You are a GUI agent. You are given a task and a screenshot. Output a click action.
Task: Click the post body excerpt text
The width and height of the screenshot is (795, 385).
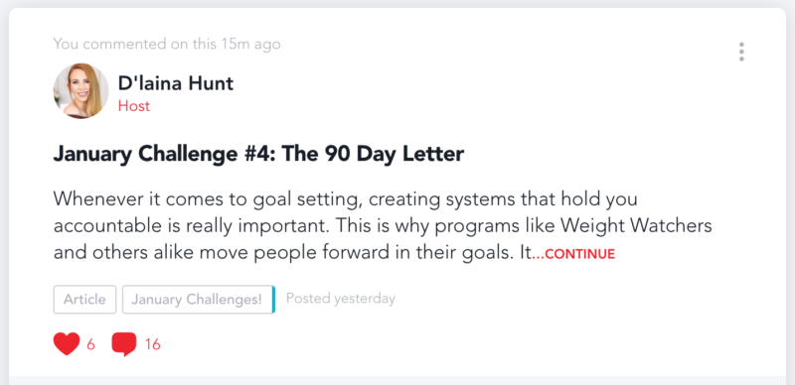pyautogui.click(x=383, y=225)
